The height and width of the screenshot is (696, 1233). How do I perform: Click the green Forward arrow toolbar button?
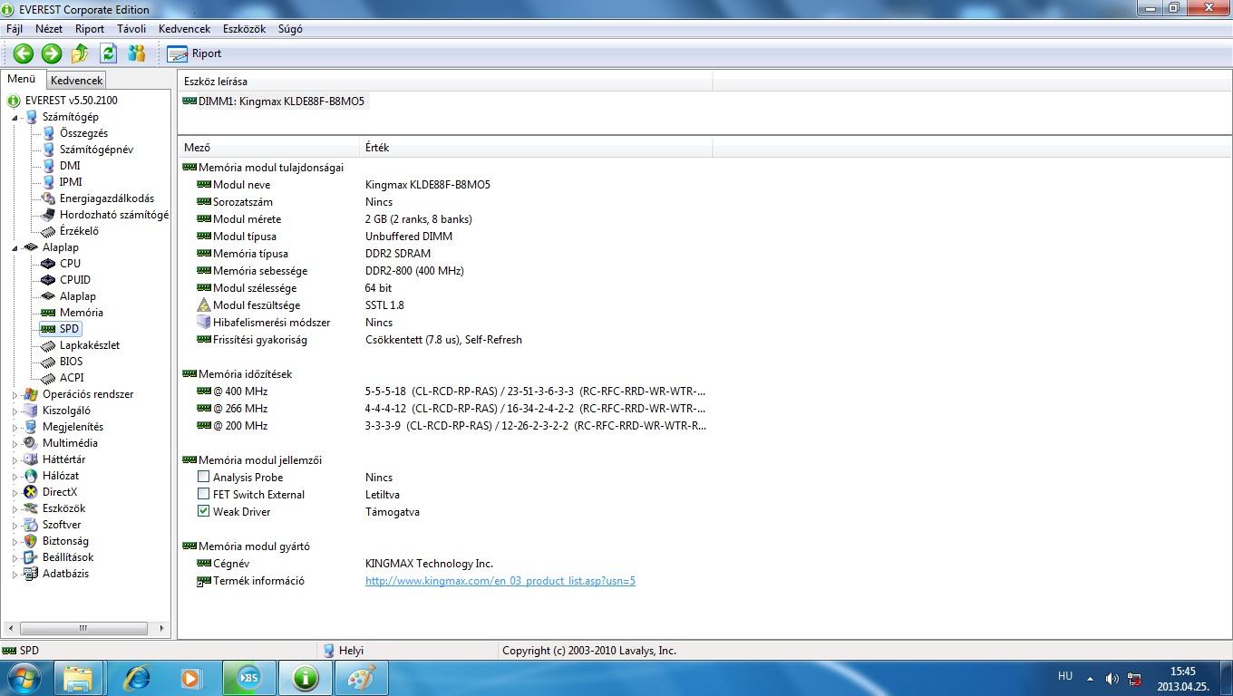(52, 53)
